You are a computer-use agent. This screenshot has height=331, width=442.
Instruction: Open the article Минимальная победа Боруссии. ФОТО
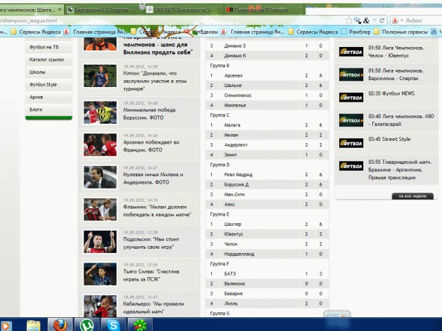pos(149,113)
